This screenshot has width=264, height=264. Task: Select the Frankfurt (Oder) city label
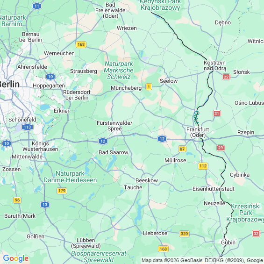click(198, 132)
